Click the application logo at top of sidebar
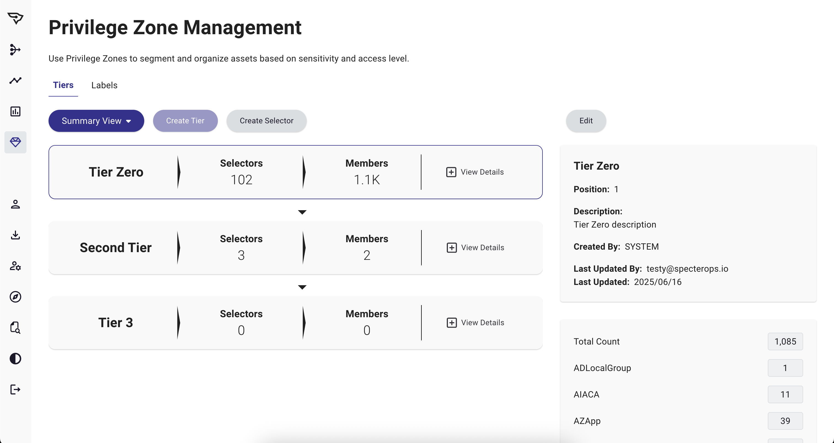Image resolution: width=834 pixels, height=443 pixels. (x=15, y=18)
